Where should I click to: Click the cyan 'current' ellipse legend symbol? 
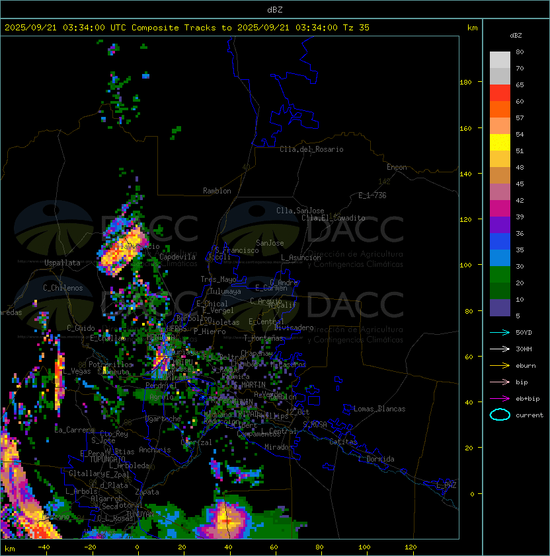(x=500, y=415)
